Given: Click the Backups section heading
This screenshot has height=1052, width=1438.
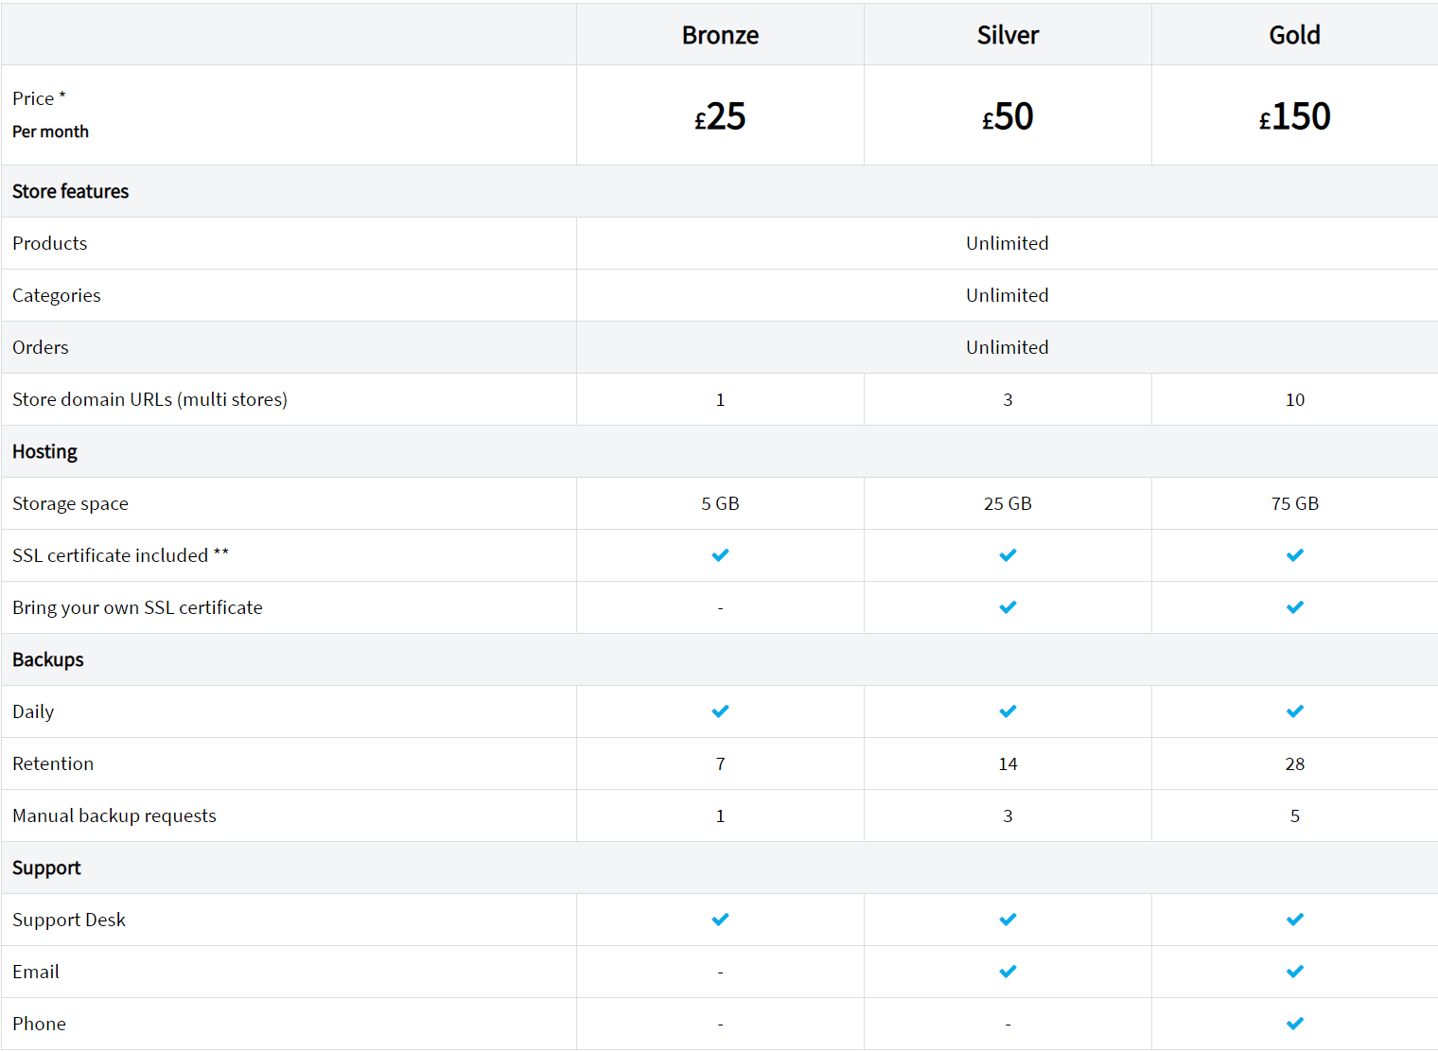Looking at the screenshot, I should coord(48,659).
